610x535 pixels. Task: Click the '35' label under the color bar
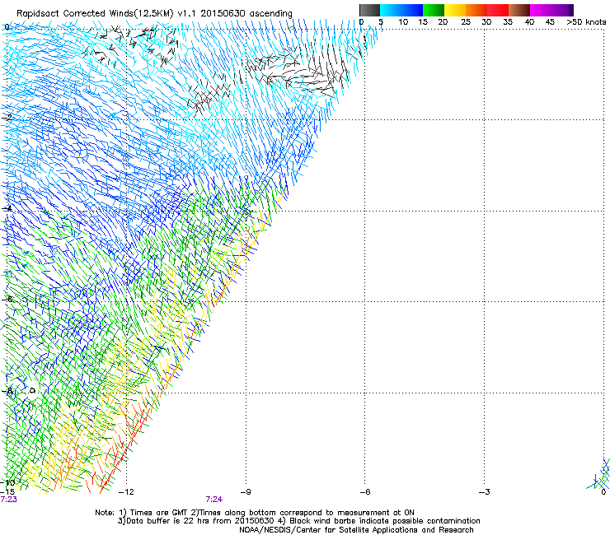pyautogui.click(x=508, y=22)
